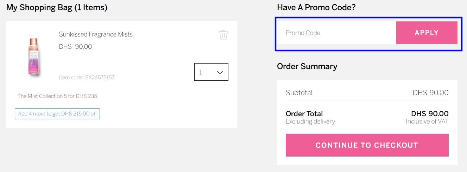467x172 pixels.
Task: Click the chevron arrow in the quantity box
Action: click(x=220, y=72)
